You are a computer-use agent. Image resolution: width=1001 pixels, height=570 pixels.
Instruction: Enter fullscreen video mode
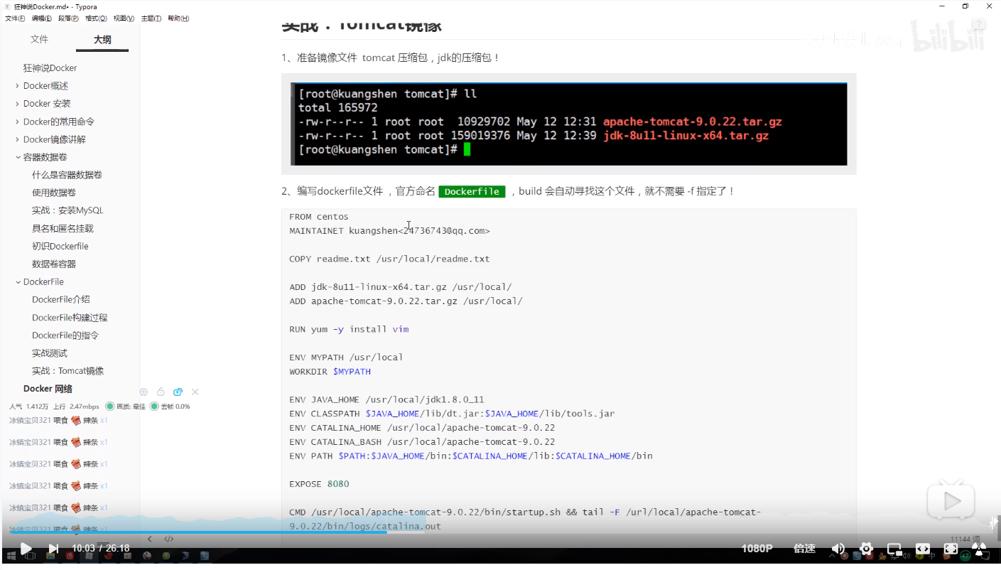click(x=951, y=549)
